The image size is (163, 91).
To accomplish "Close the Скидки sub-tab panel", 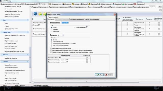I will 160,10.
